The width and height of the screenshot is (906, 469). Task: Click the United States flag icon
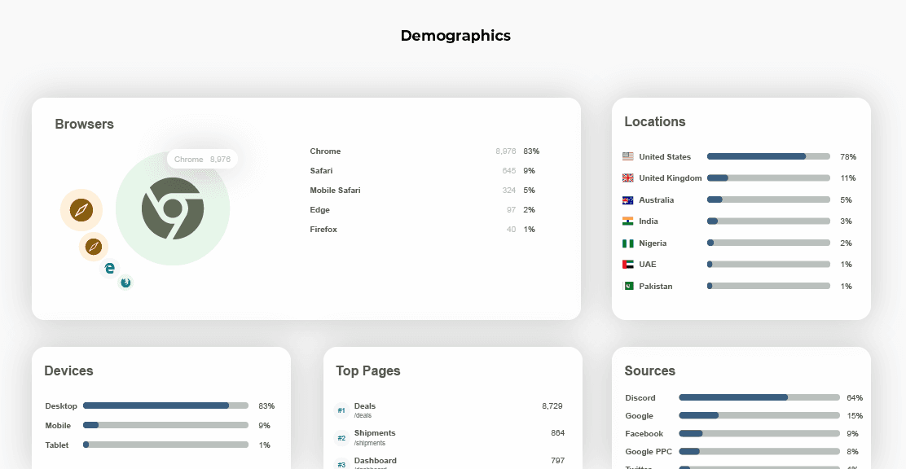point(627,156)
